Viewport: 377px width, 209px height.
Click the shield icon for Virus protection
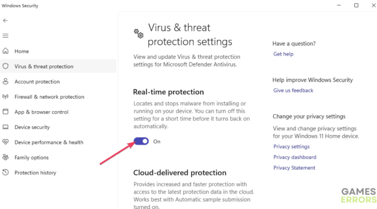coord(5,66)
